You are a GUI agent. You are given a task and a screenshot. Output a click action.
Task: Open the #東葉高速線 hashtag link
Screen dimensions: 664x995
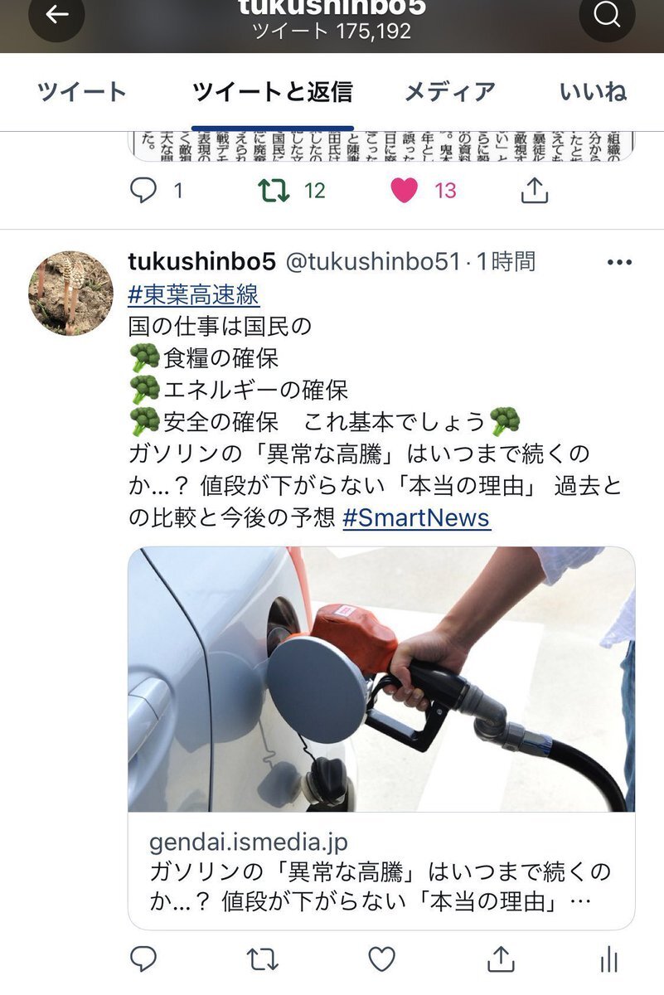click(194, 294)
